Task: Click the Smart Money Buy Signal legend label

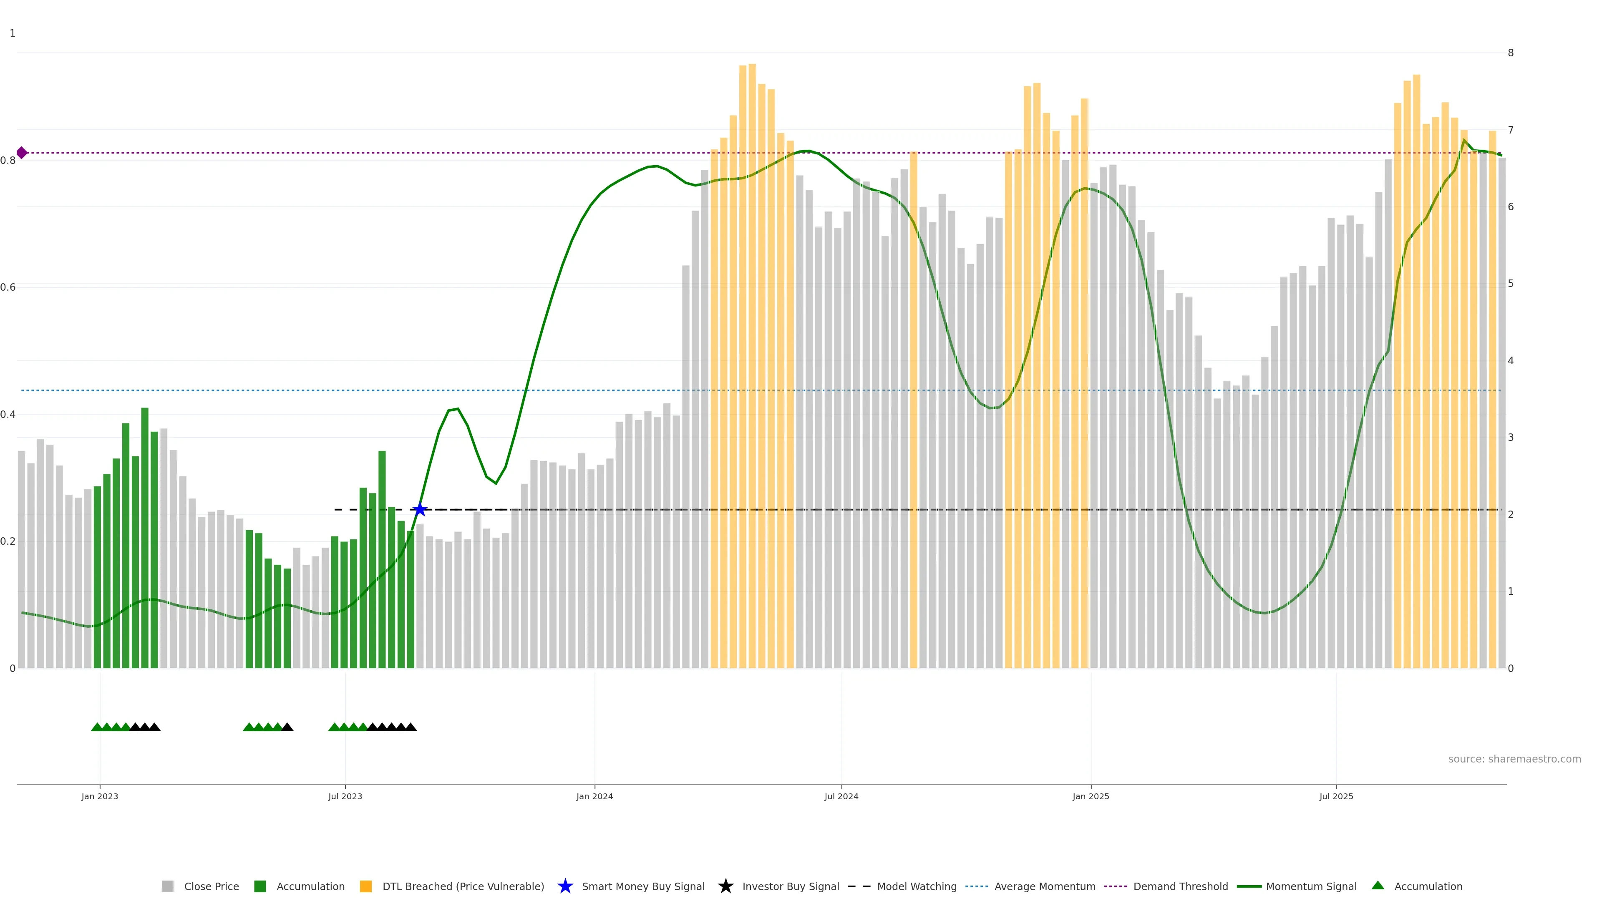Action: (643, 886)
